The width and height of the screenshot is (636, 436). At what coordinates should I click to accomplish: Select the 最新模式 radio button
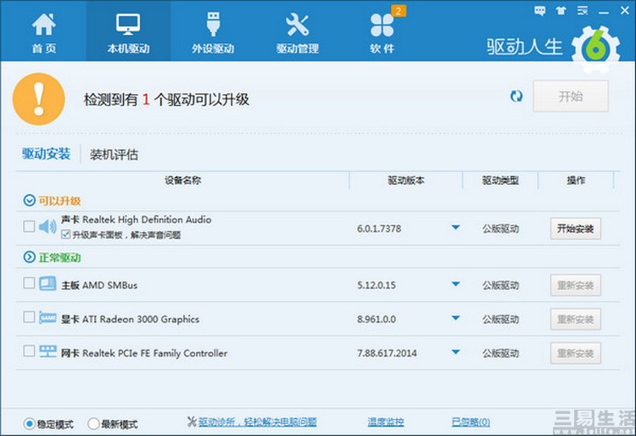coord(94,423)
